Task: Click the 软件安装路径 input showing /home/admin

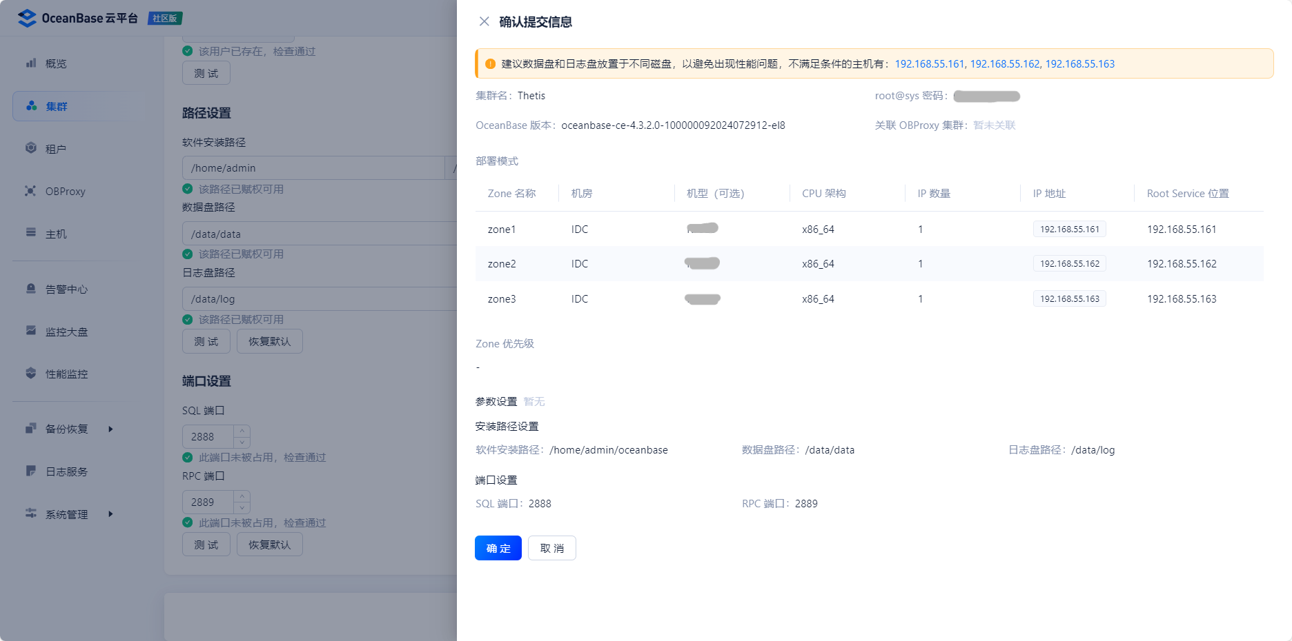Action: pos(313,167)
